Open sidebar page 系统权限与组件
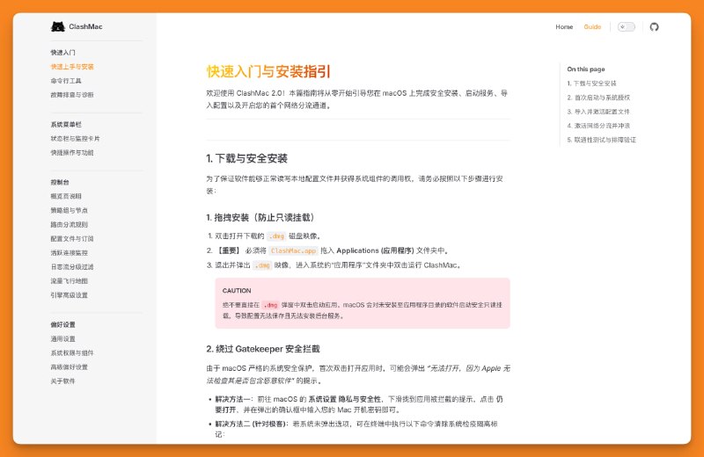This screenshot has height=457, width=704. pyautogui.click(x=72, y=353)
